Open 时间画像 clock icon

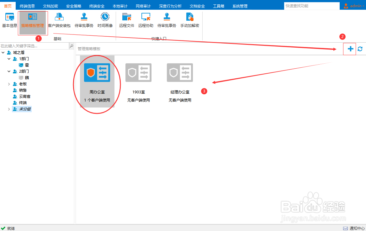(105, 20)
